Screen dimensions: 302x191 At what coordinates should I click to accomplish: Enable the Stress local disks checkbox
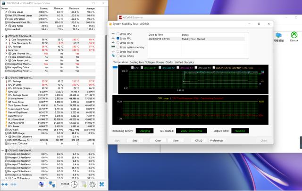(118, 51)
